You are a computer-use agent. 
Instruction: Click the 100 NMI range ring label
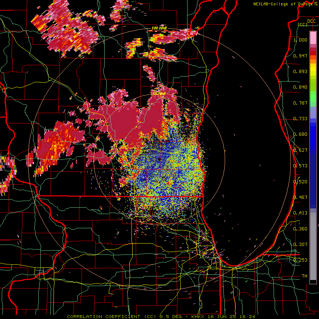(x=159, y=28)
